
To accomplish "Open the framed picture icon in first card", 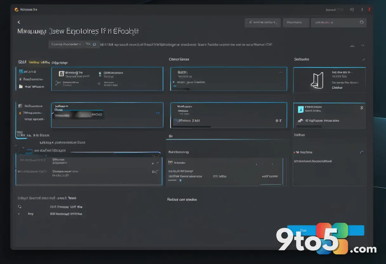I will (62, 74).
